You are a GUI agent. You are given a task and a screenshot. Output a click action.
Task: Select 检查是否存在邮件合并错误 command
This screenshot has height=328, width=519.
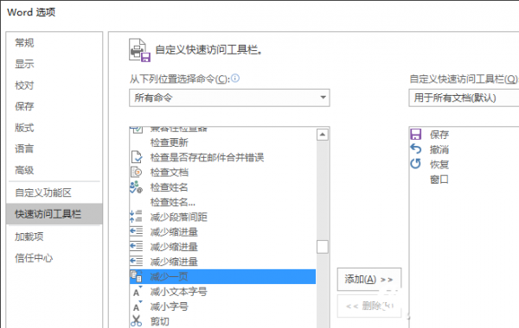[207, 158]
